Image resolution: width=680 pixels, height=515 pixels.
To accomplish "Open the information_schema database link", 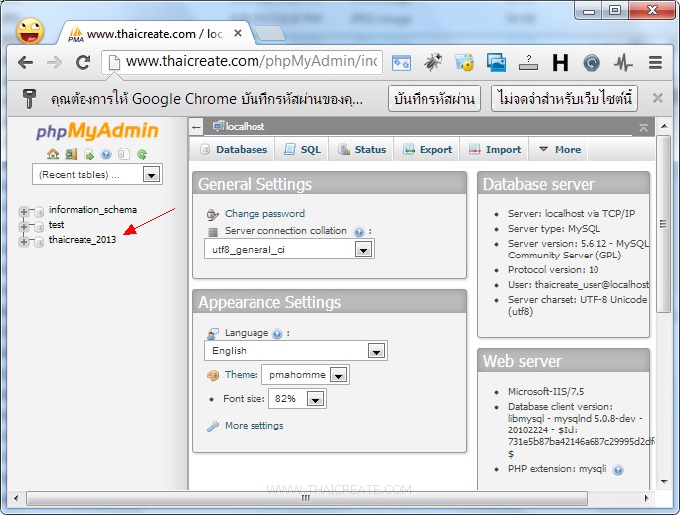I will tap(92, 210).
